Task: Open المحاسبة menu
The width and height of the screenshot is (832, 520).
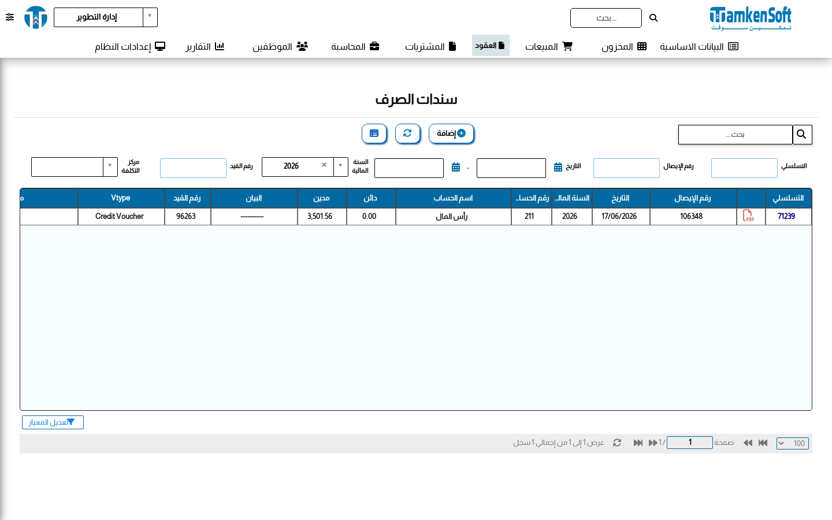Action: [x=355, y=46]
